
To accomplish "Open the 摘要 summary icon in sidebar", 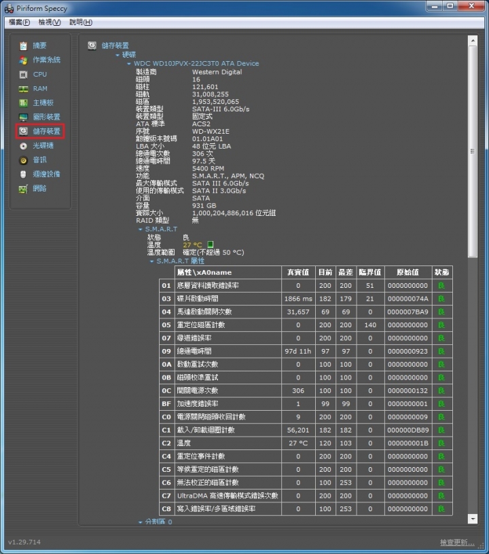I will (23, 46).
